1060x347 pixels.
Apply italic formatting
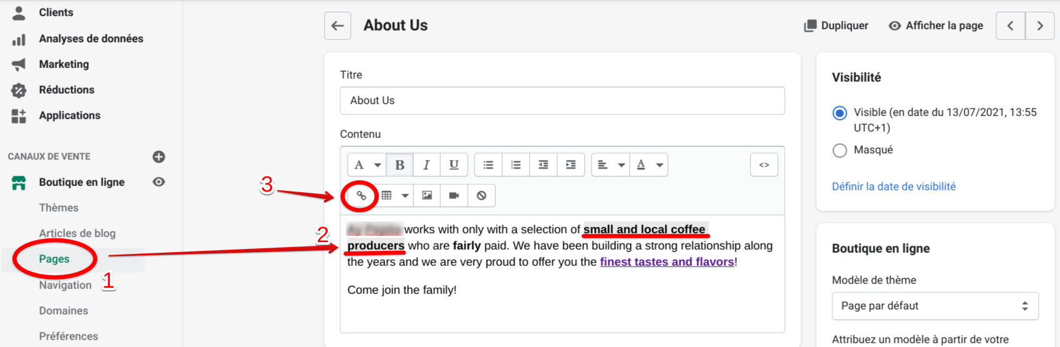tap(427, 165)
